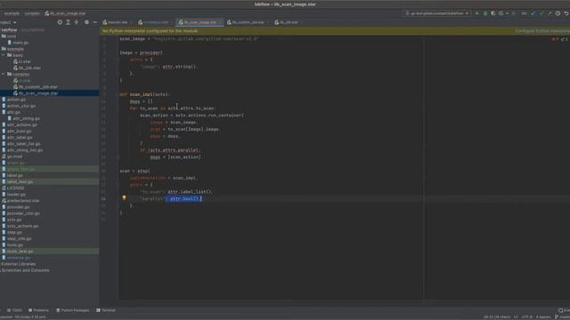Click the cmd folder in project tree
This screenshot has height=320, width=570.
(12, 36)
